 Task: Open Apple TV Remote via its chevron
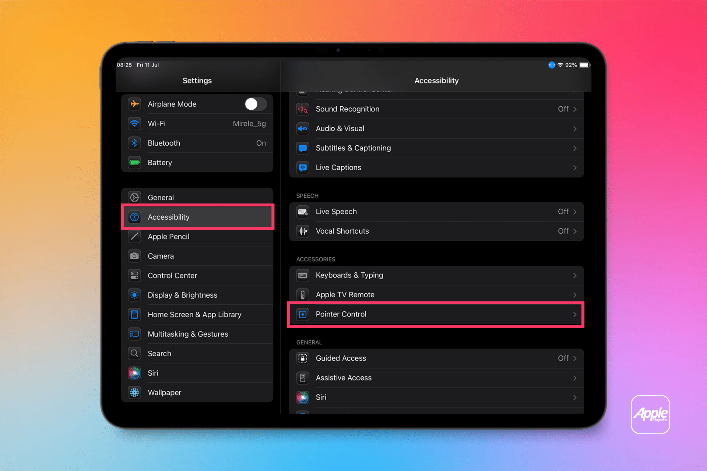(x=575, y=295)
